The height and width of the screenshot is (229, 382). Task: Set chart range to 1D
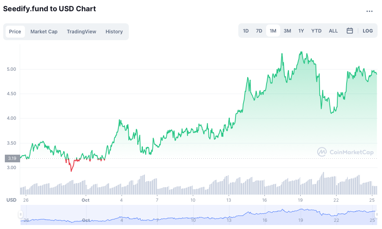point(246,31)
